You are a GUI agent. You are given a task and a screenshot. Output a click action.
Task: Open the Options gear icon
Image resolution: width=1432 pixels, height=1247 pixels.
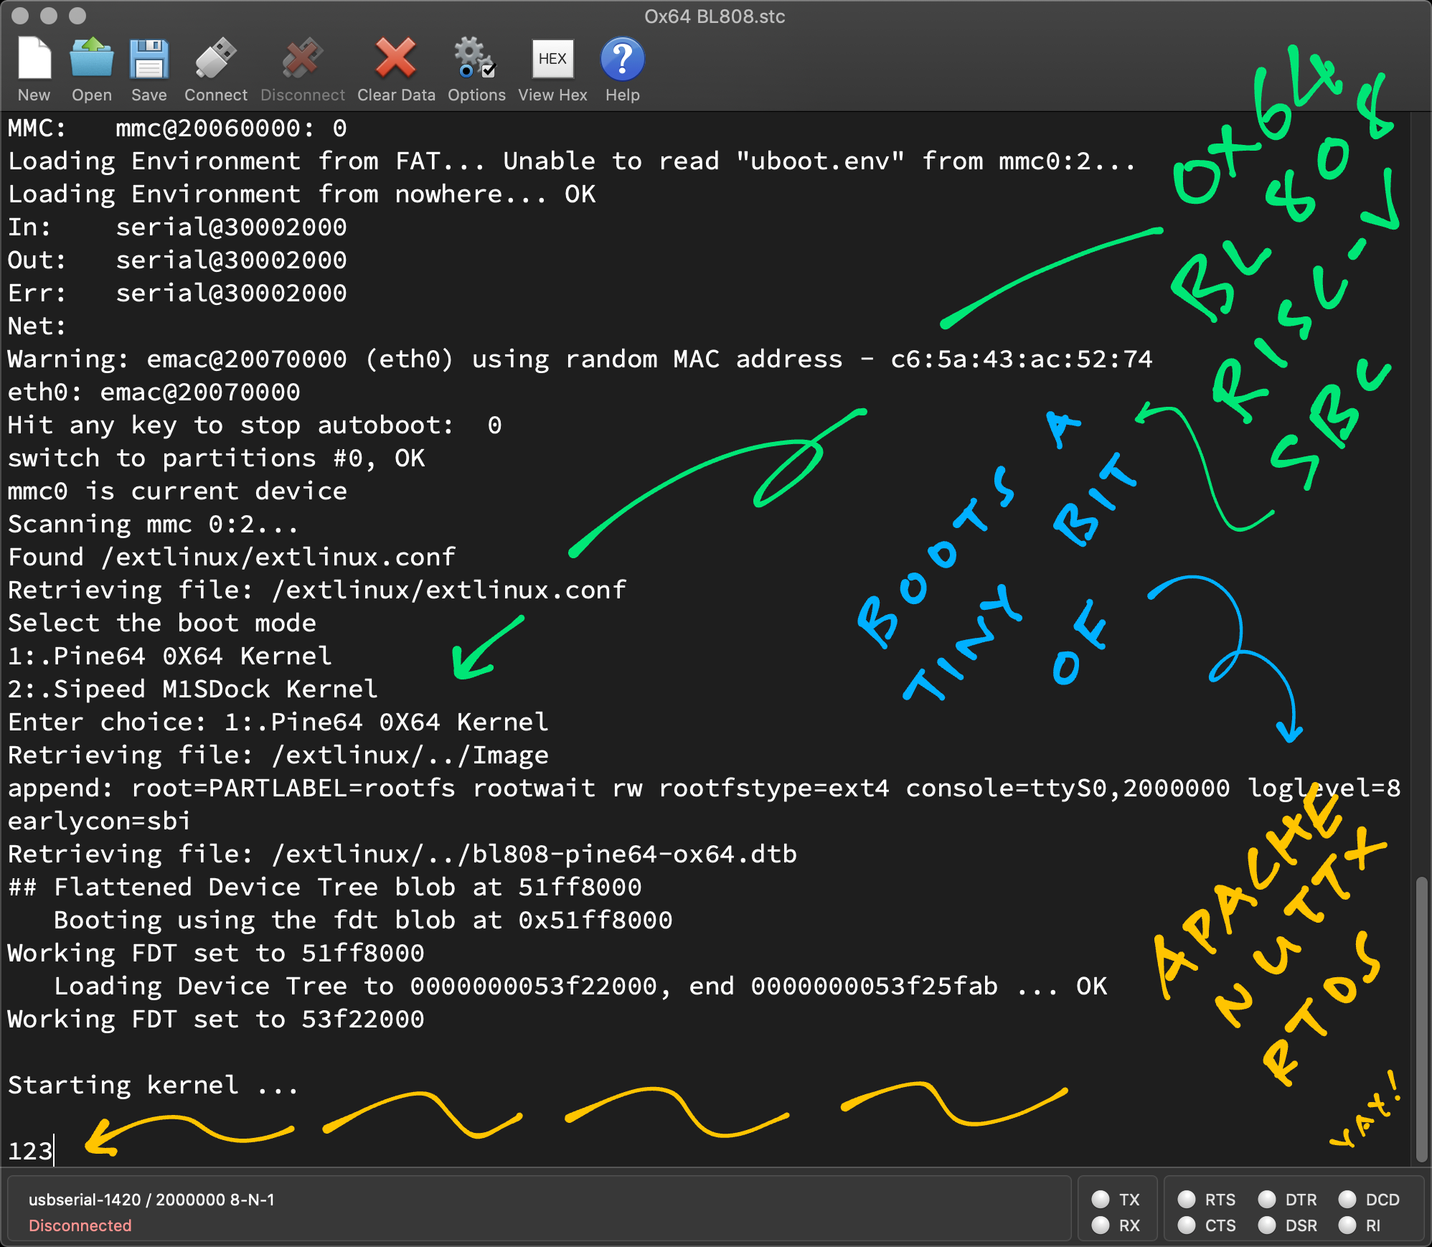(x=476, y=59)
